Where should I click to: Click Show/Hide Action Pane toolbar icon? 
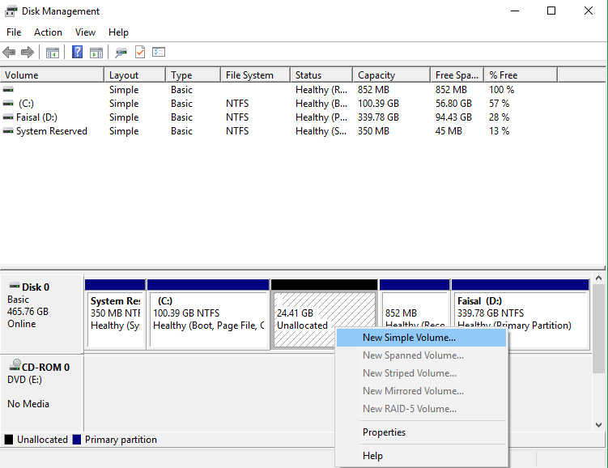(x=96, y=53)
